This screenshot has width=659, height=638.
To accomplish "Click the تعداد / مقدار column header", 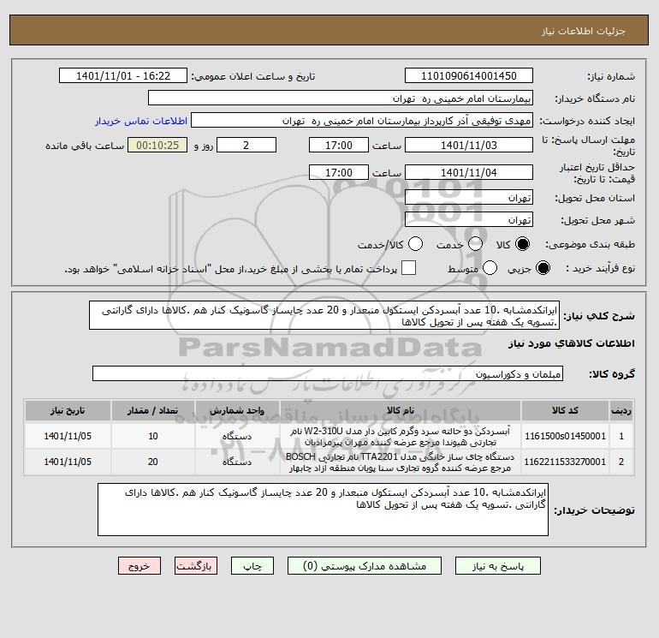I will coord(153,410).
